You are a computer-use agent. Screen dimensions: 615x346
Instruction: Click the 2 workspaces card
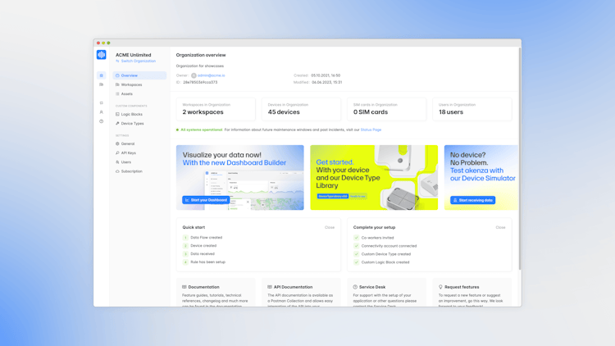[x=216, y=109]
